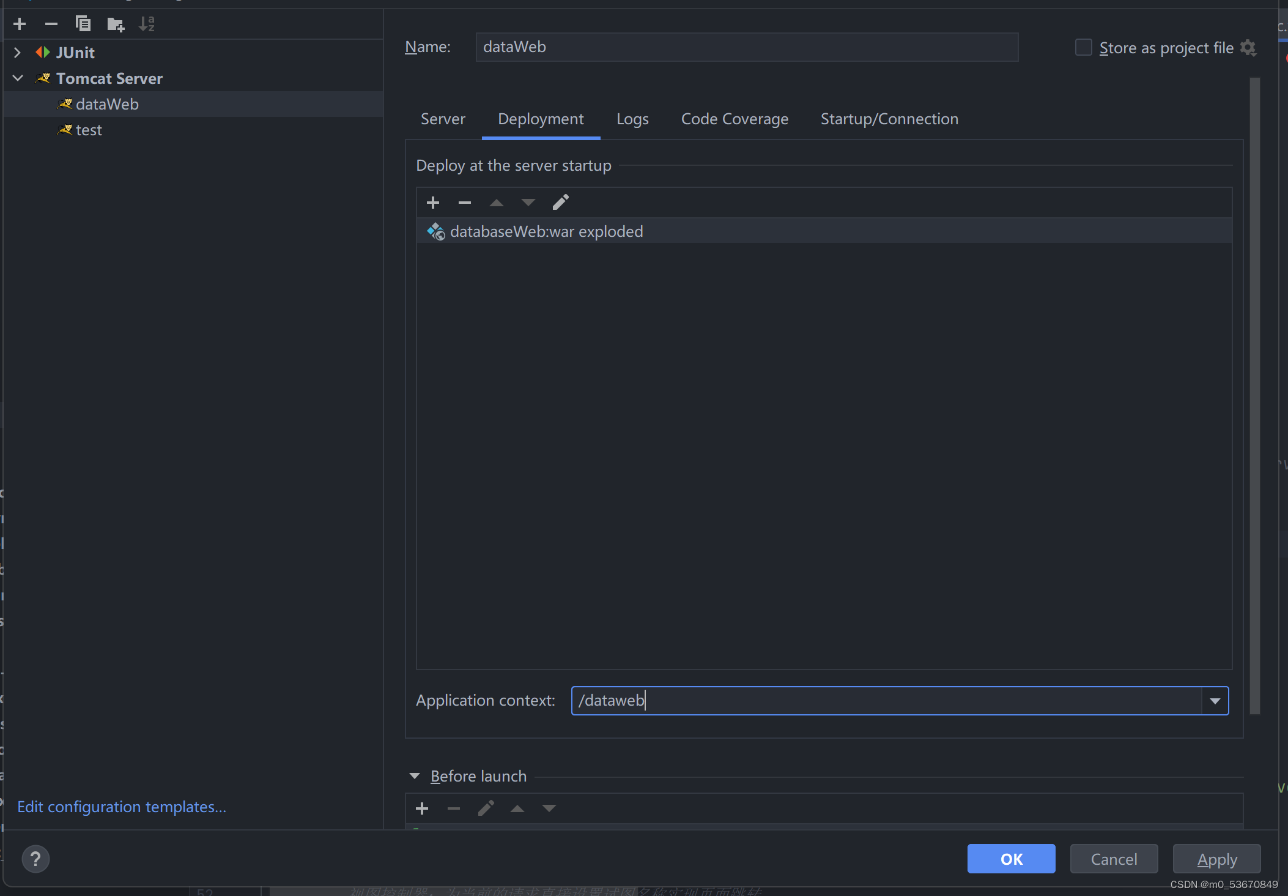
Task: Open Application context dropdown
Action: (x=1215, y=701)
